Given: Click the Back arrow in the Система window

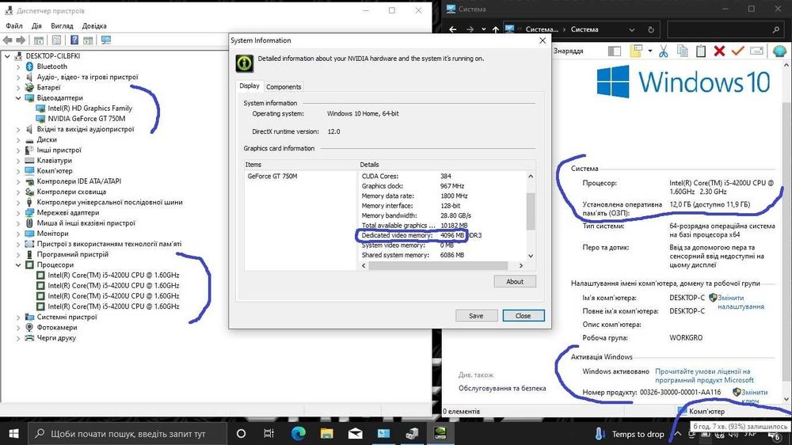Looking at the screenshot, I should click(x=452, y=29).
